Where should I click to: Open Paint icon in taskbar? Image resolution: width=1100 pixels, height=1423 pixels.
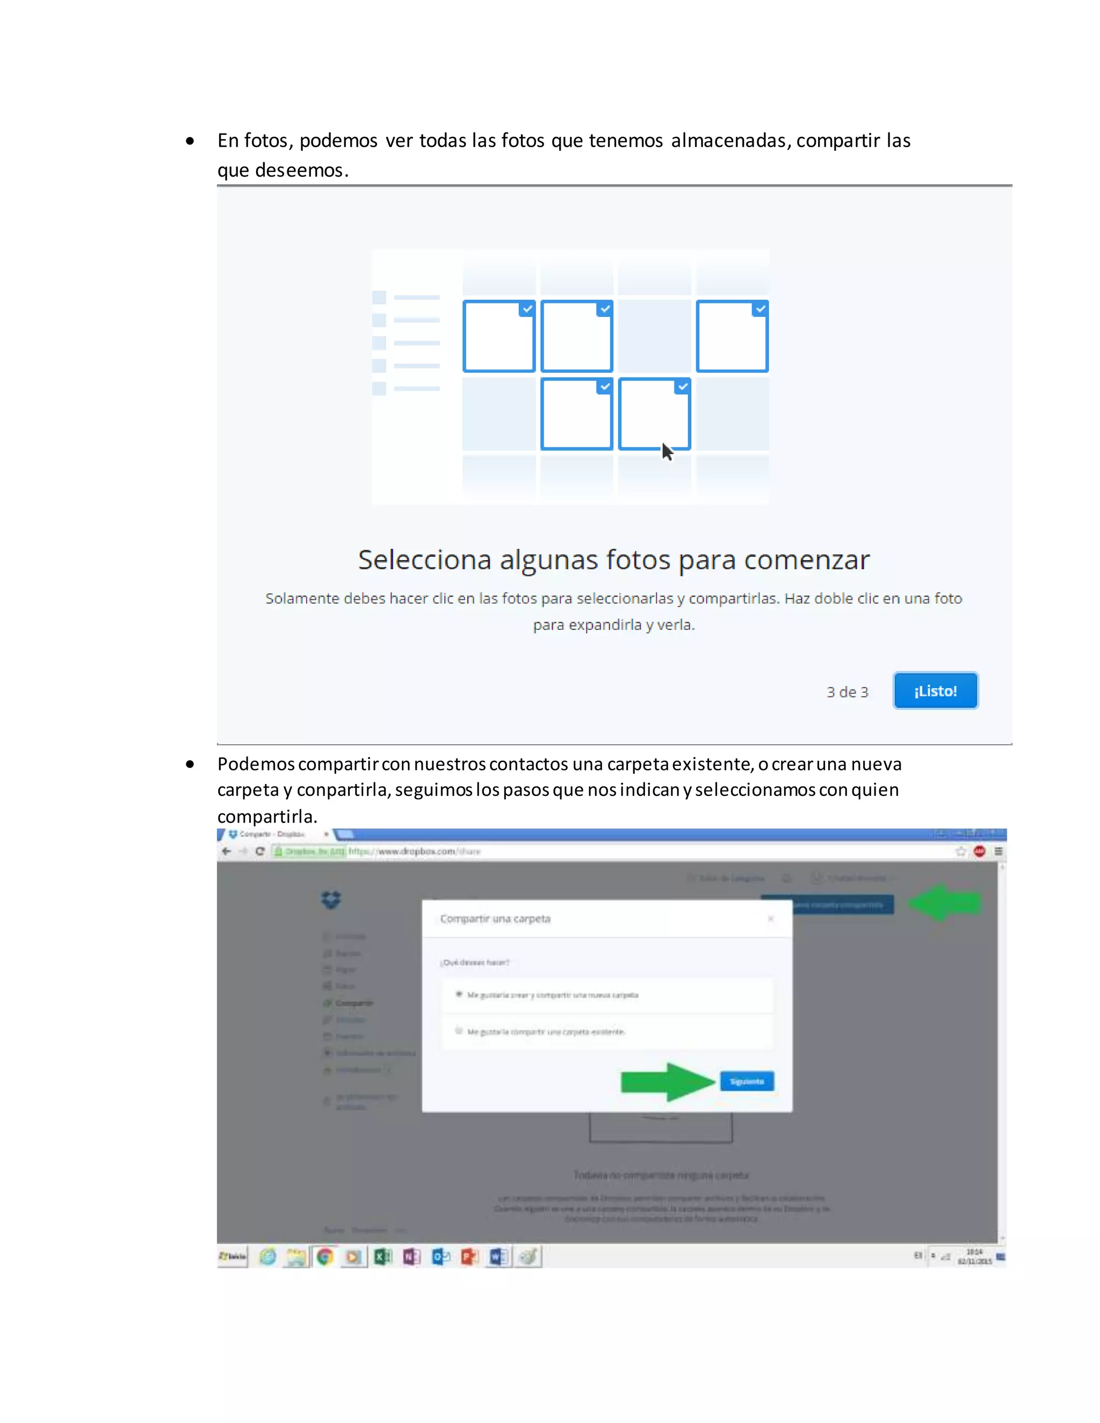tap(528, 1257)
